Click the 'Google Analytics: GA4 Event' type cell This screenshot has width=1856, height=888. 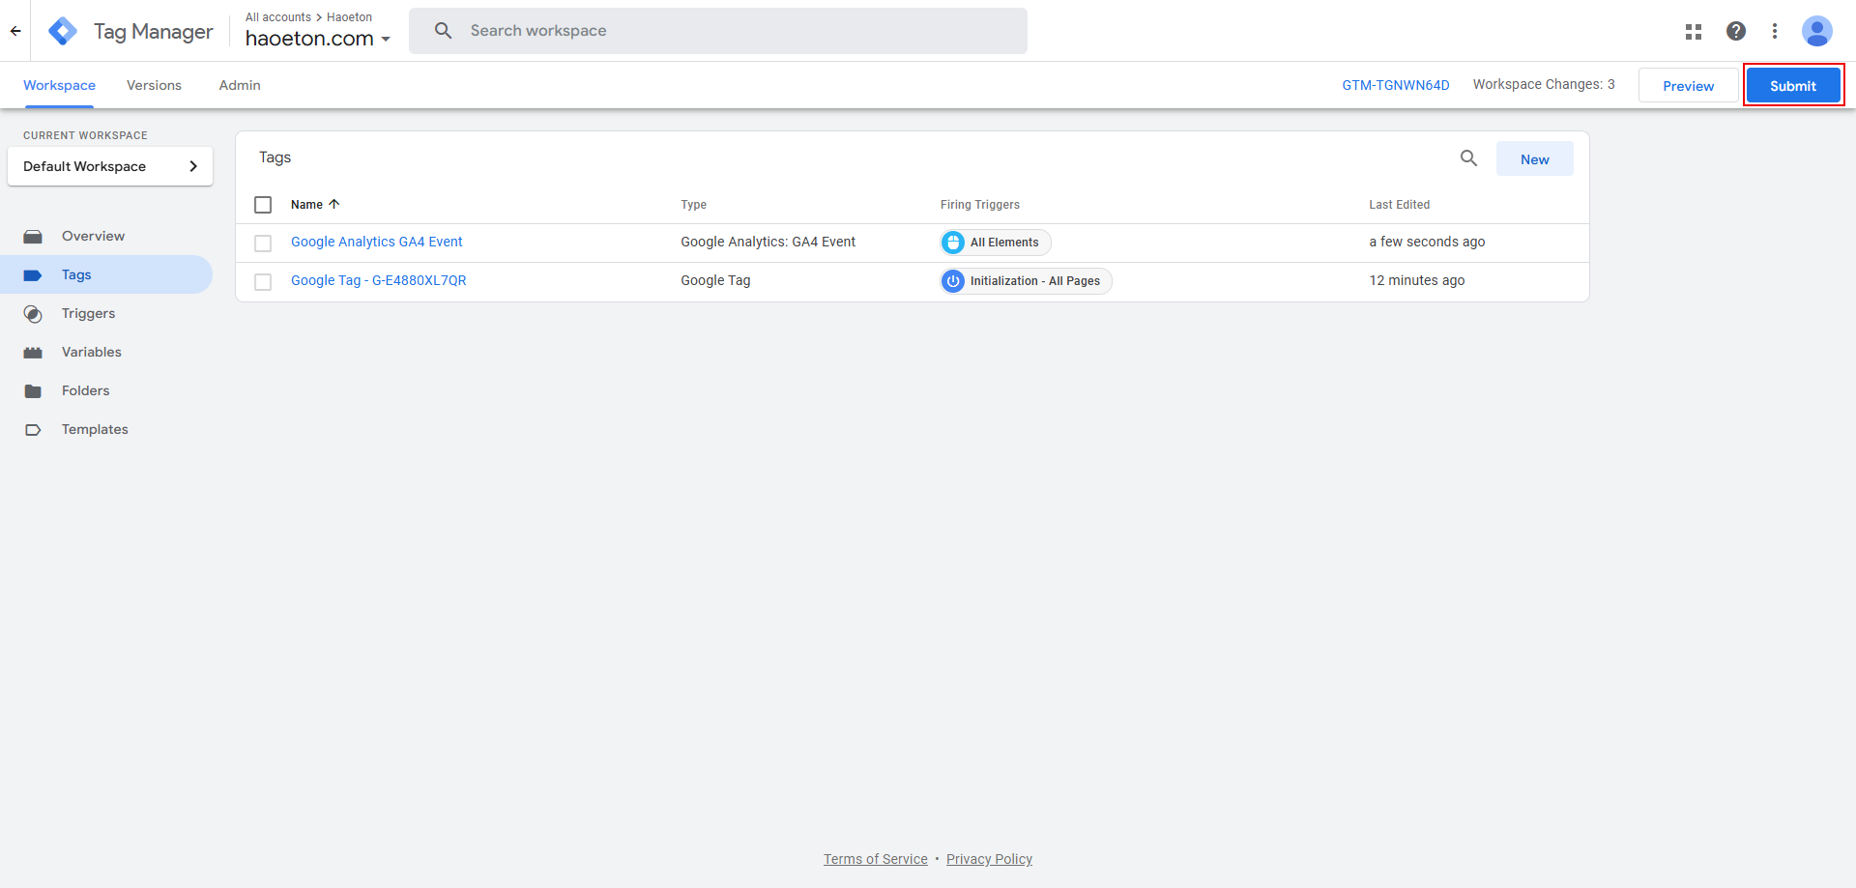pyautogui.click(x=768, y=242)
